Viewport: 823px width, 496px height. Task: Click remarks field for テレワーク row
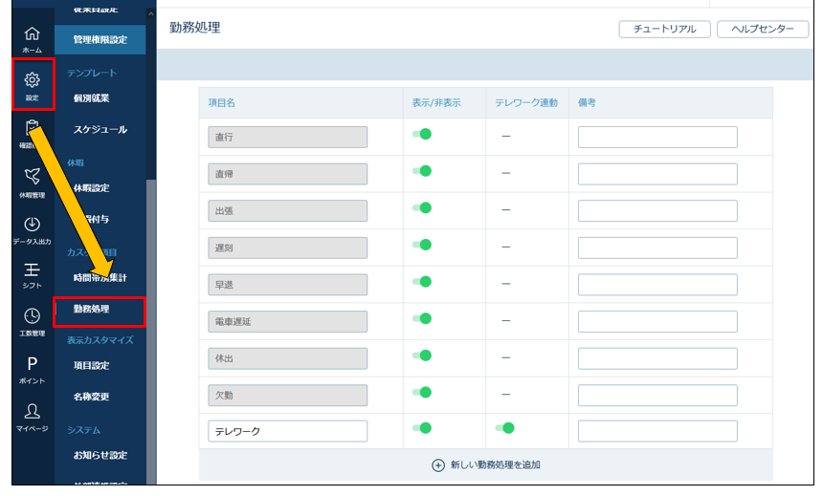point(657,431)
